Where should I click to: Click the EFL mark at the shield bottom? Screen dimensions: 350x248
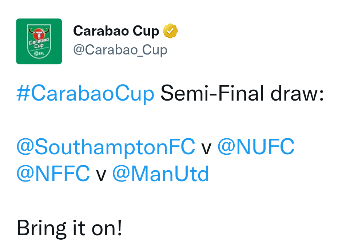pyautogui.click(x=39, y=53)
